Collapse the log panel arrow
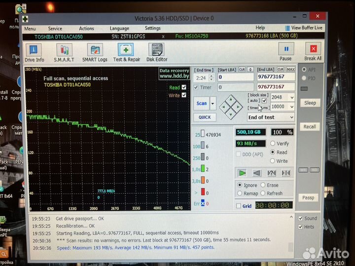This screenshot has height=266, width=355. click(x=291, y=217)
